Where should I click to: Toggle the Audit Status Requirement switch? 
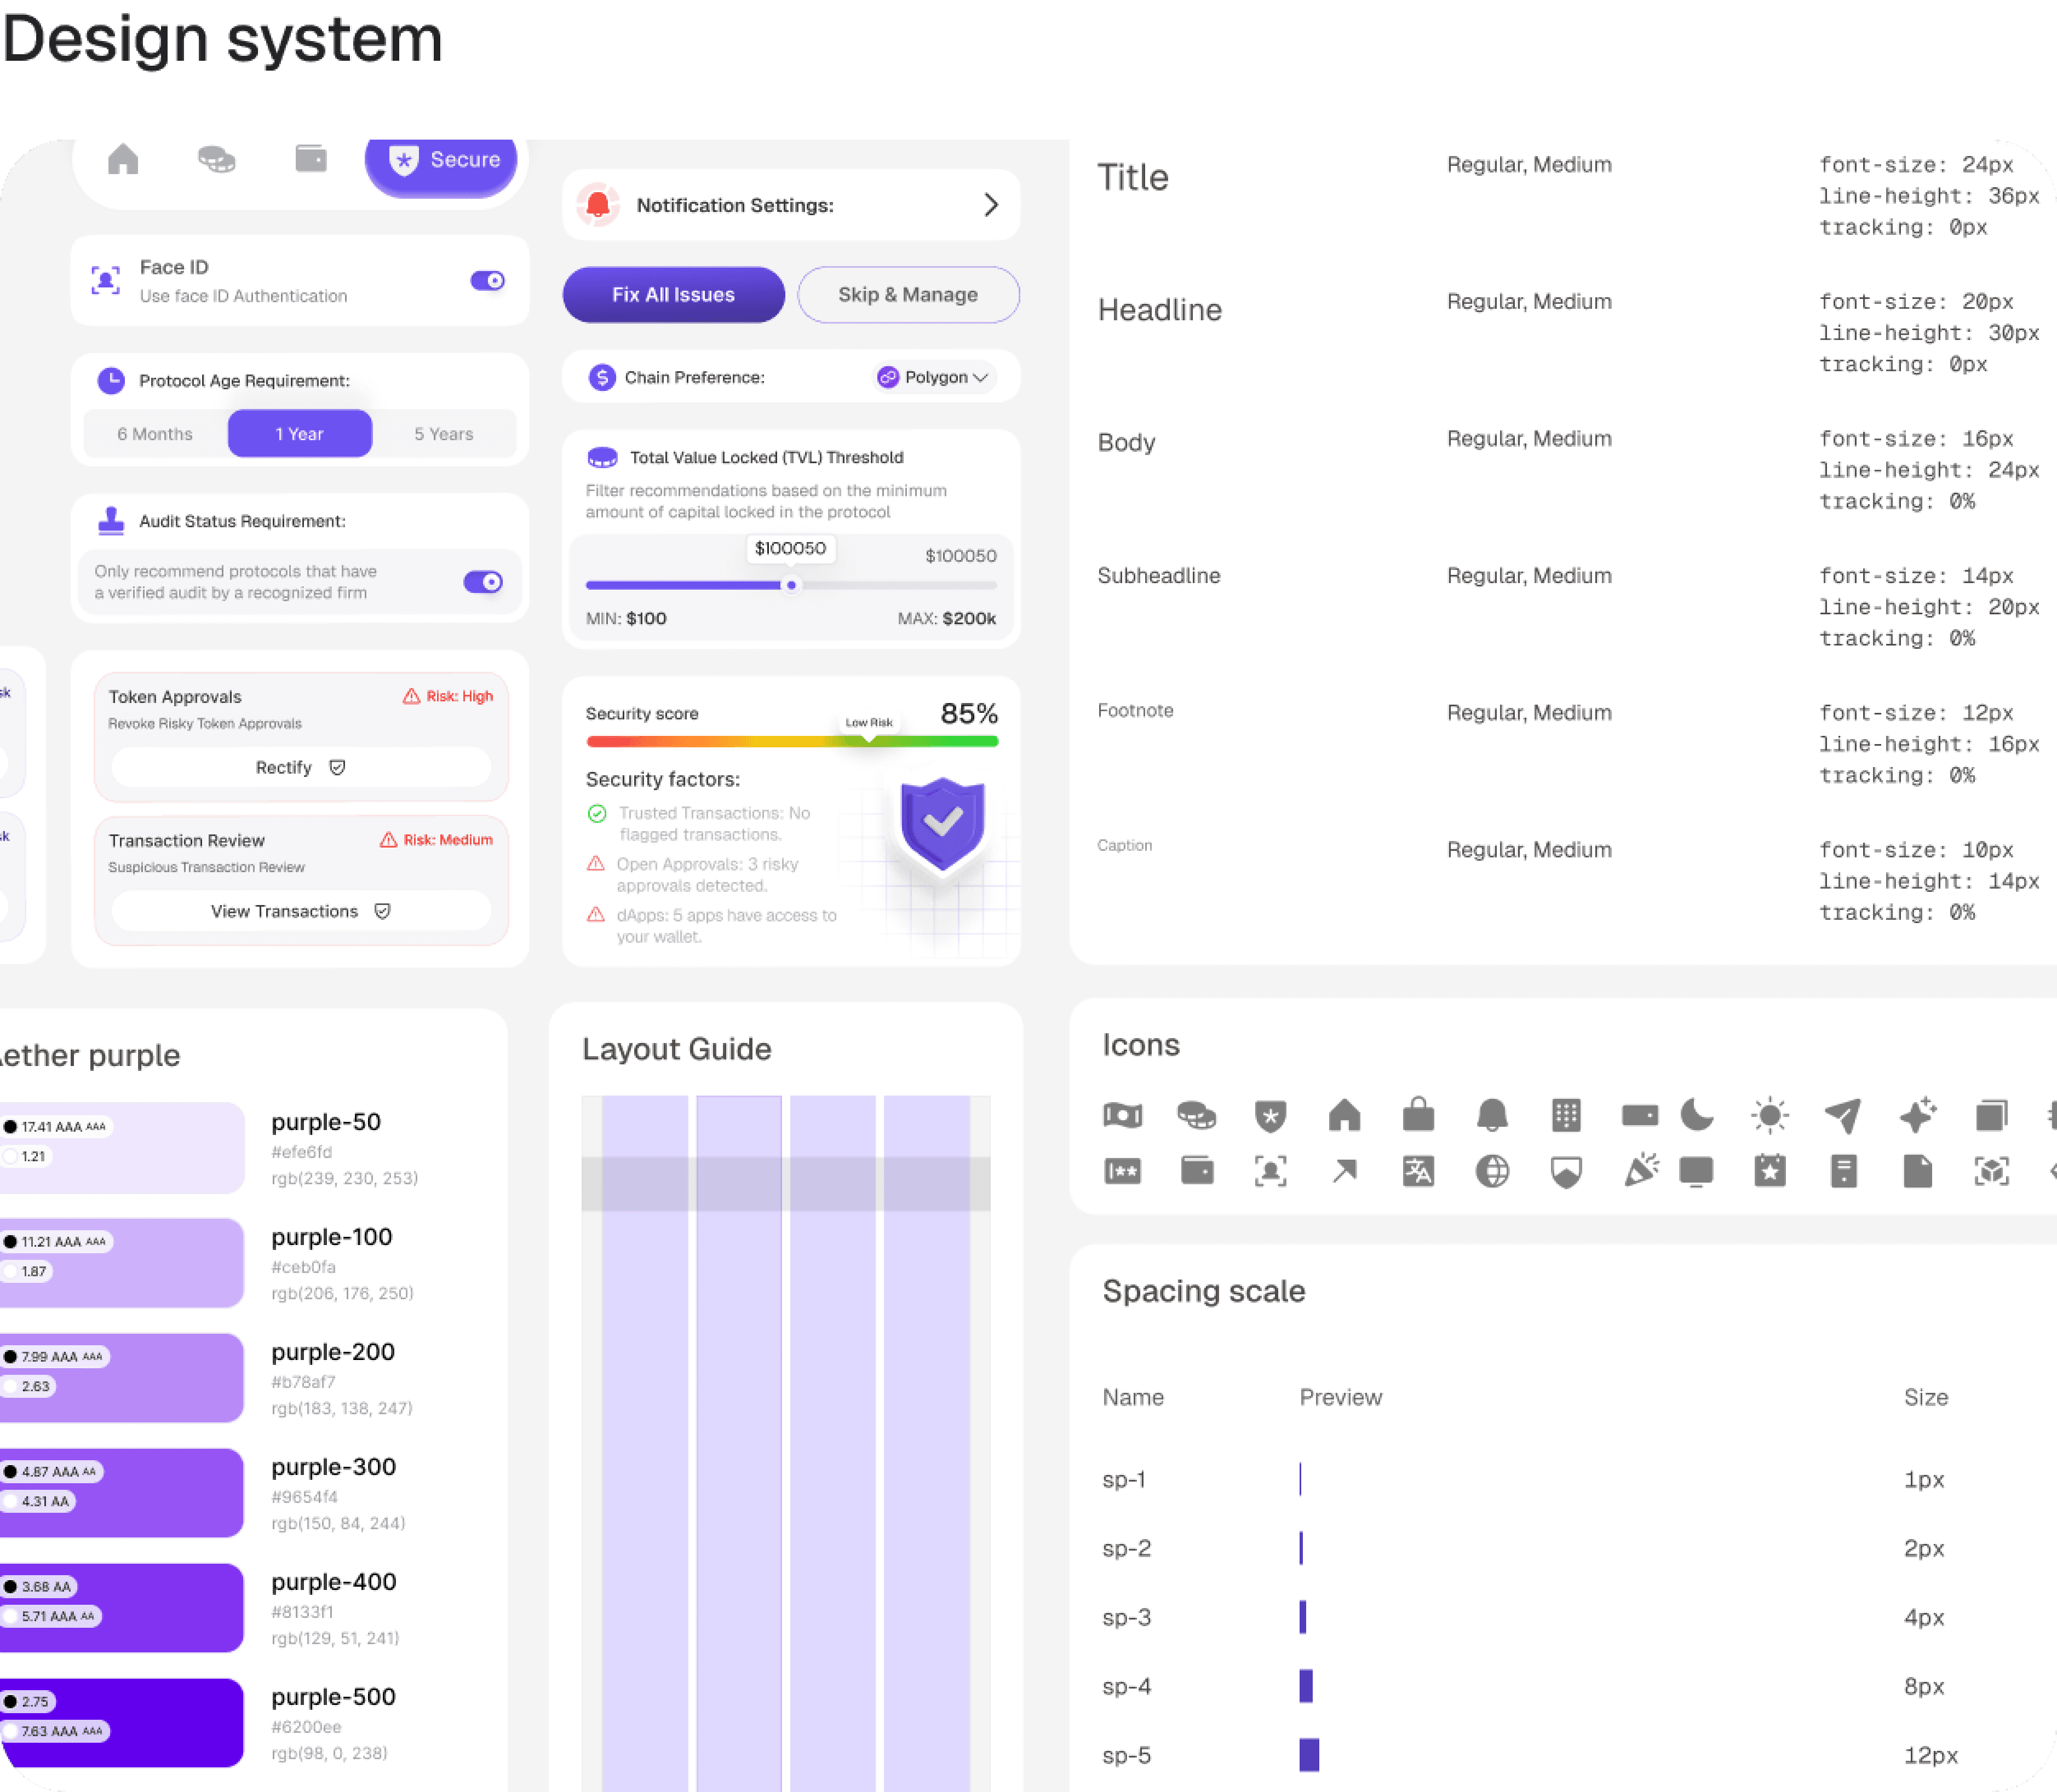[483, 582]
